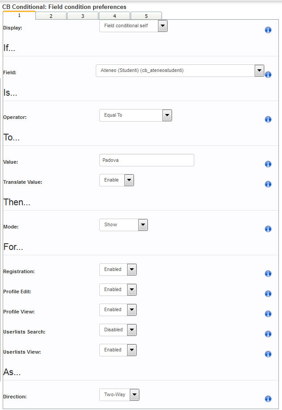Switch to tab 5
The width and height of the screenshot is (282, 410).
tap(146, 16)
